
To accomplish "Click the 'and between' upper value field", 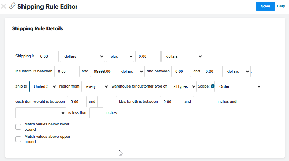I will click(212, 71).
